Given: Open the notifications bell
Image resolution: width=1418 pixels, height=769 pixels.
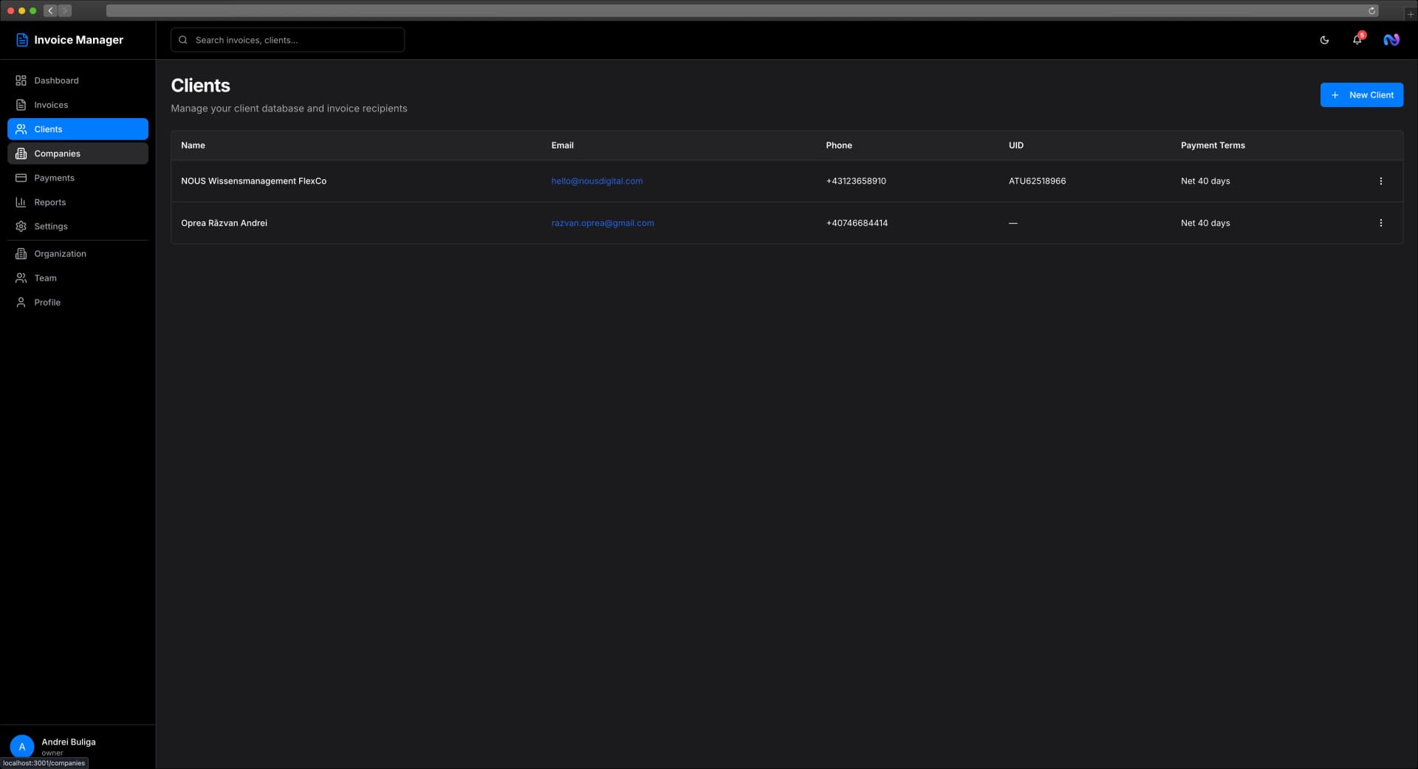Looking at the screenshot, I should 1357,40.
